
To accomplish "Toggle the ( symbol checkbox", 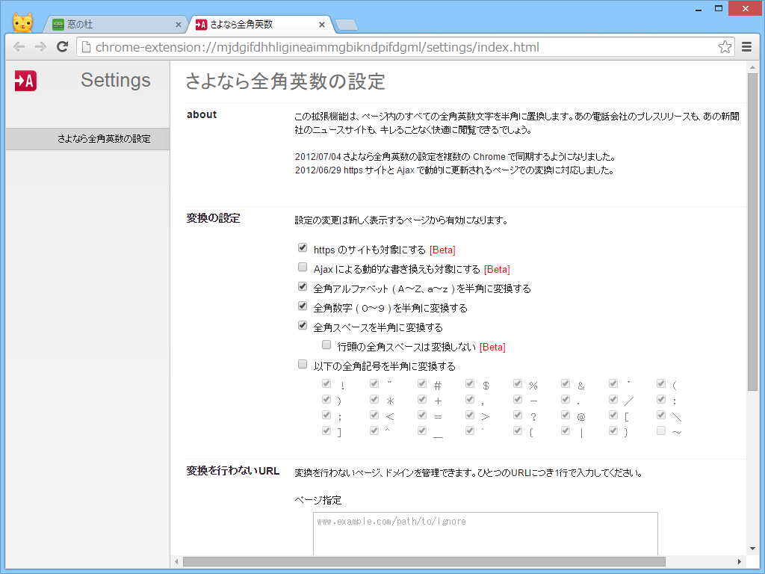I will (x=661, y=383).
